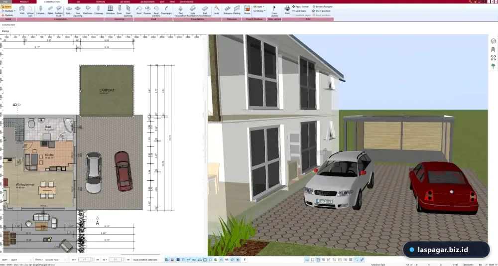Click the Options button

[x=7, y=15]
